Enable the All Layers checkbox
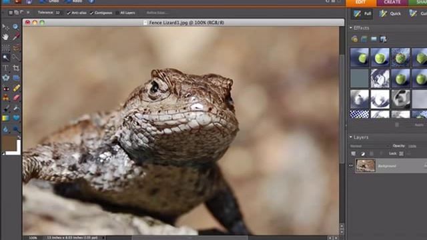Viewport: 427px width, 240px height. [x=117, y=13]
